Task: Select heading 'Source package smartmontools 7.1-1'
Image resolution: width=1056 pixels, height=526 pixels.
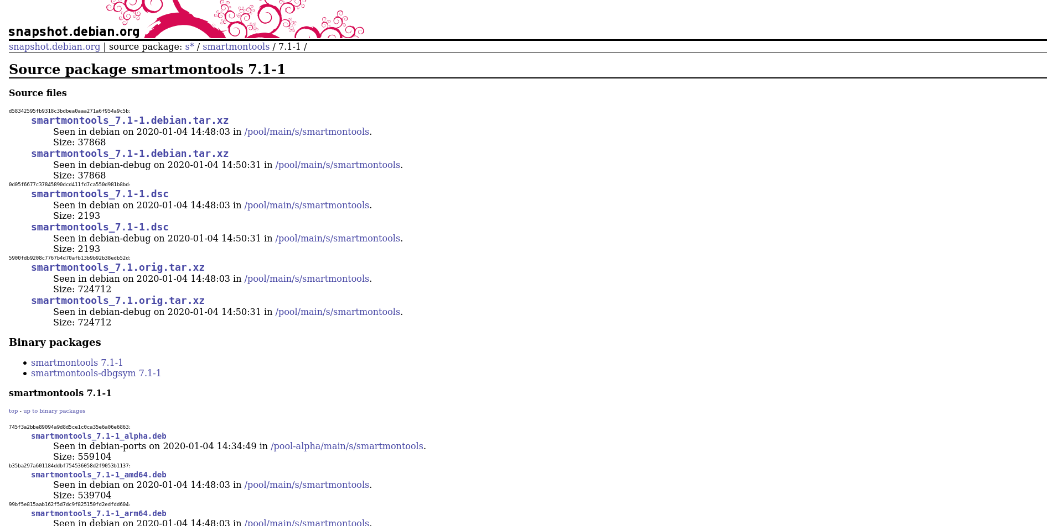Action: point(147,69)
